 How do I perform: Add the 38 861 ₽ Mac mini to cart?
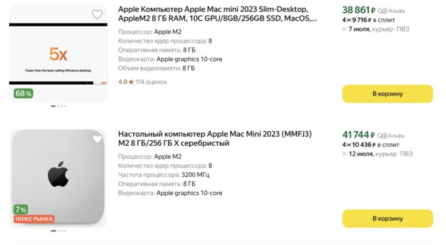tap(388, 94)
